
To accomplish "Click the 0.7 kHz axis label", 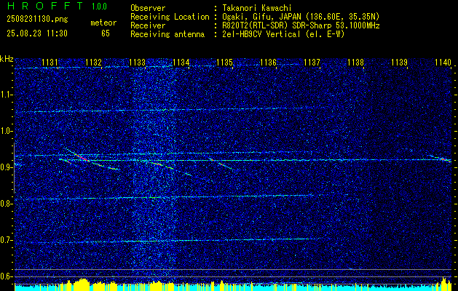I will pyautogui.click(x=6, y=240).
